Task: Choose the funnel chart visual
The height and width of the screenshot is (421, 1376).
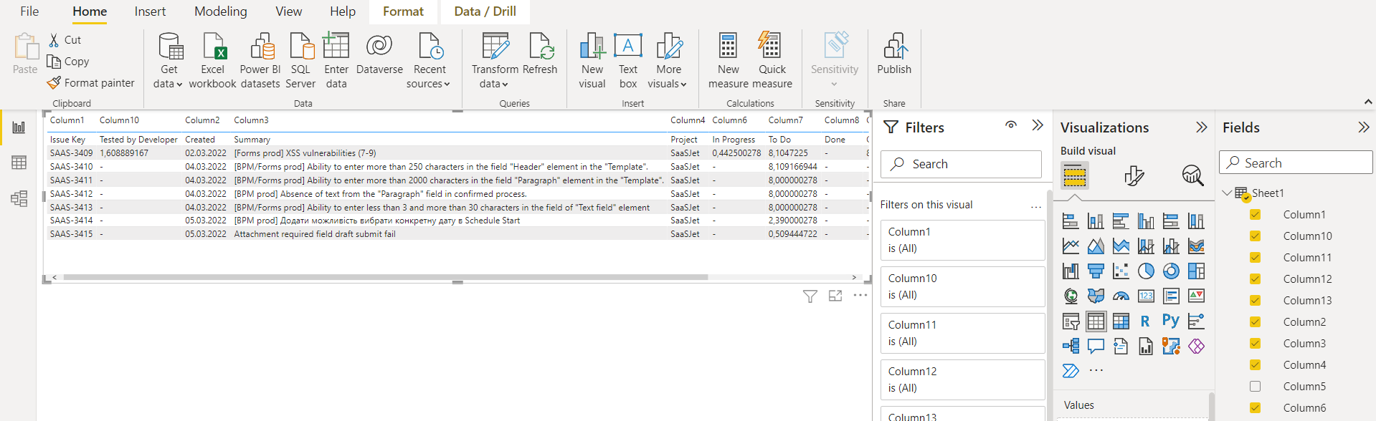Action: click(1096, 271)
